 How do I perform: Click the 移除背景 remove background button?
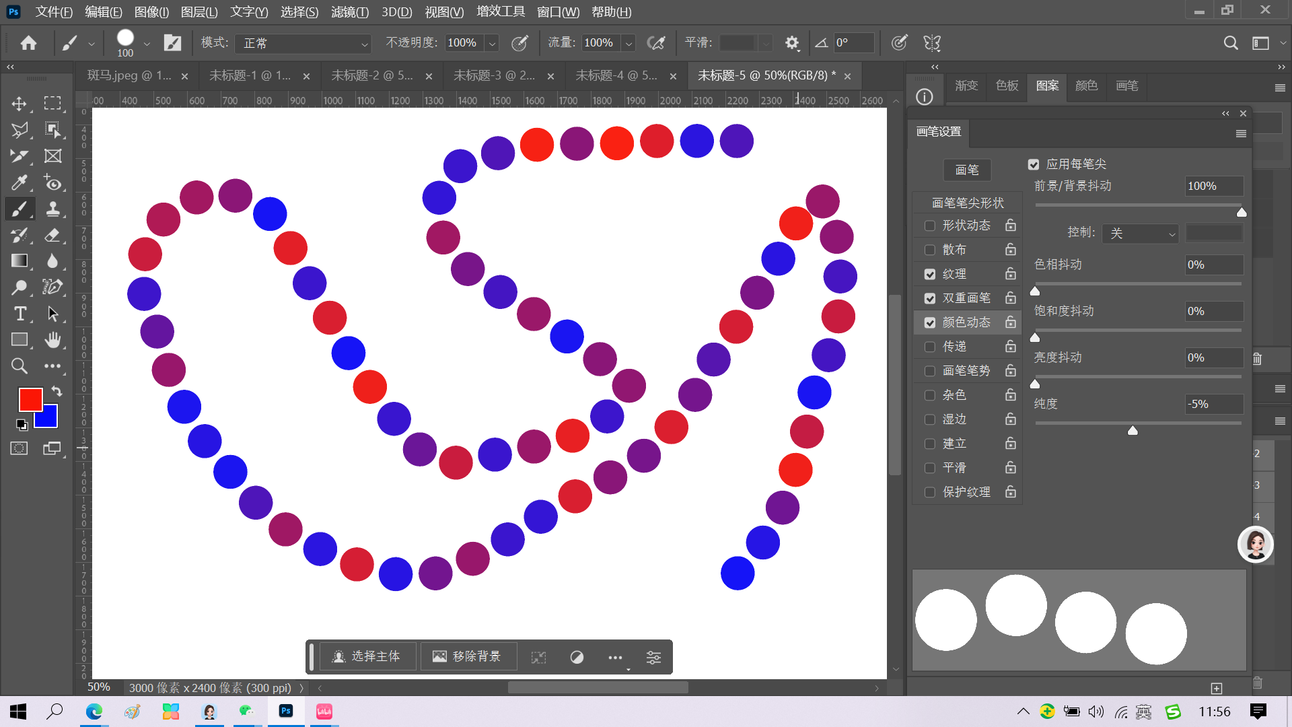(468, 656)
